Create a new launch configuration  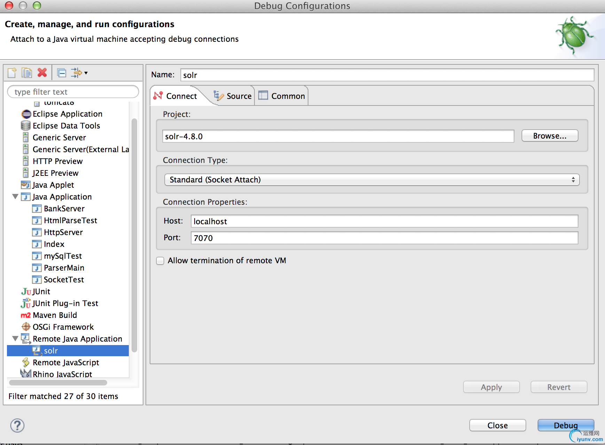pos(12,73)
